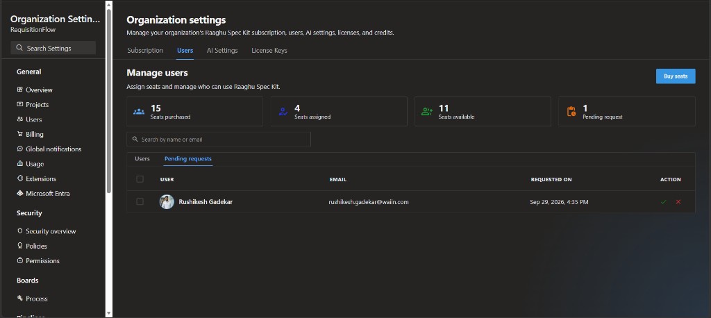Click the Overview icon in the sidebar
This screenshot has width=711, height=318.
point(20,90)
